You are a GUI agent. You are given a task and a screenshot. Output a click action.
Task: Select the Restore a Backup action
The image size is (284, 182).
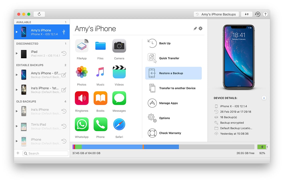(173, 73)
